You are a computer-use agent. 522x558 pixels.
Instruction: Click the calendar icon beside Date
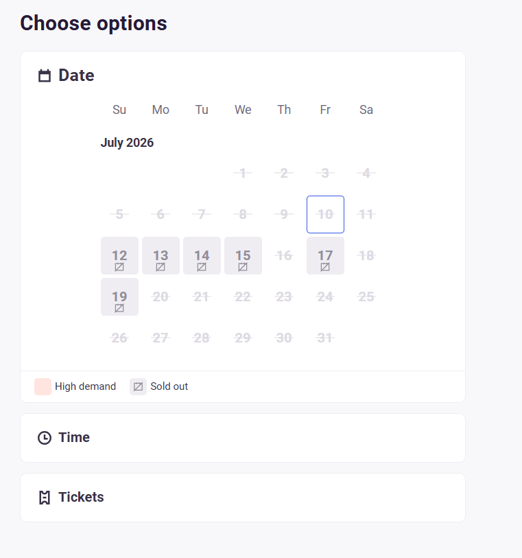(45, 75)
